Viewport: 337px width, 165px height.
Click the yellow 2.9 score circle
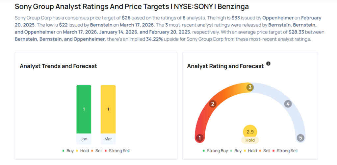pos(250,132)
